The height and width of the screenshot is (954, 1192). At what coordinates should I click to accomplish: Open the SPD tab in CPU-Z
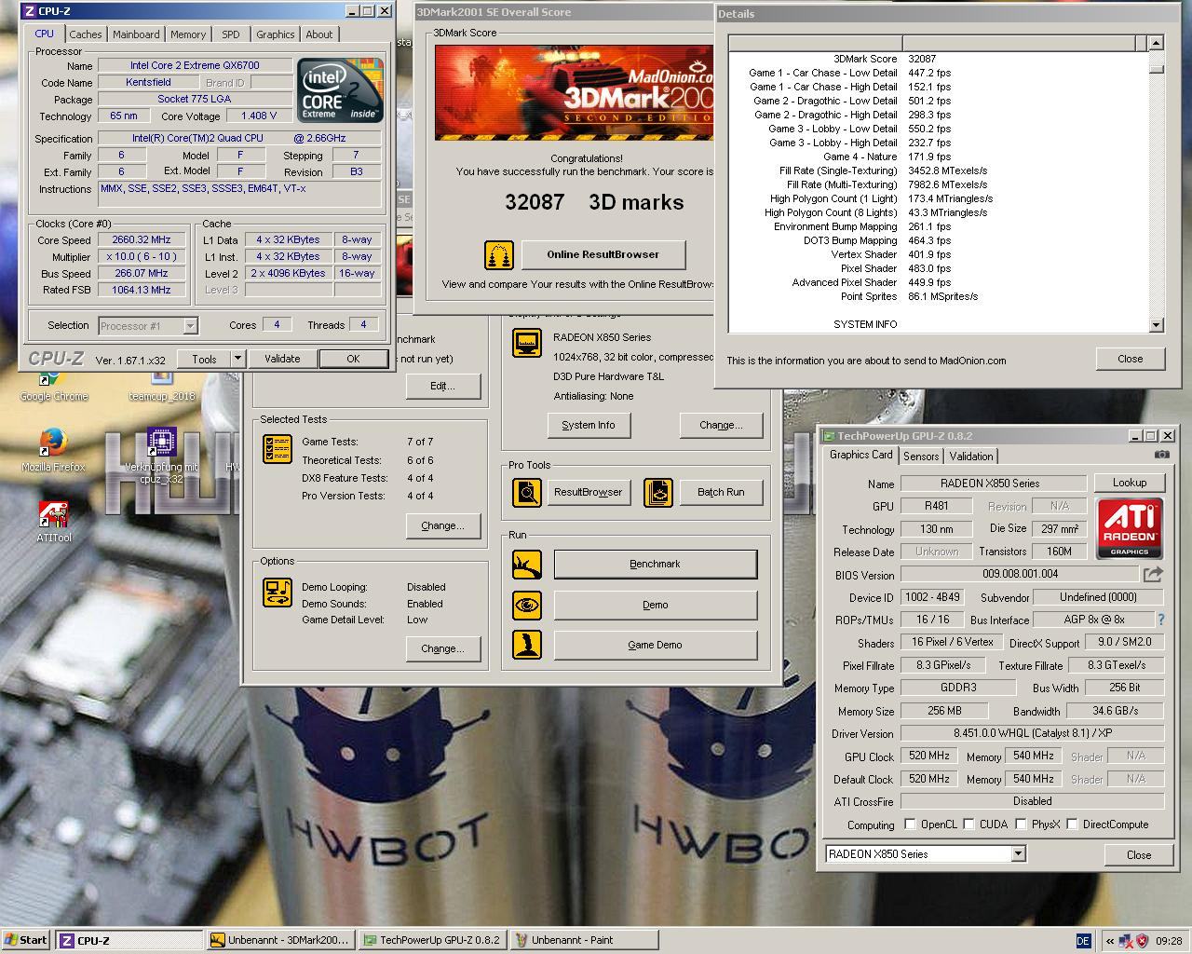[x=231, y=34]
